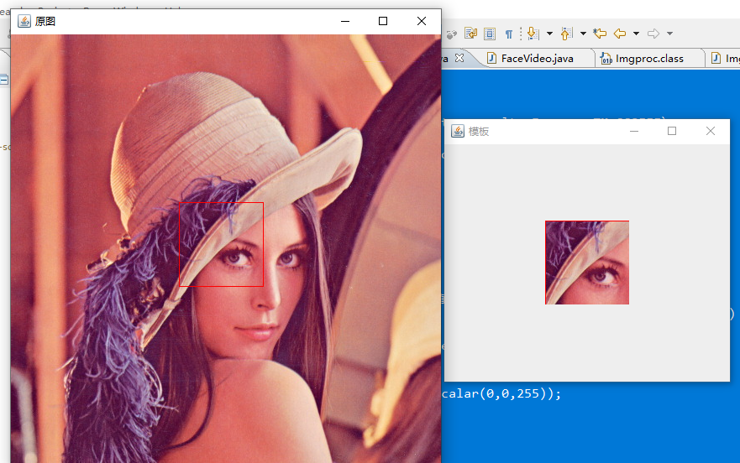Toggle word wrap in Eclipse toolbar
Screen dimensions: 740x463
[x=470, y=33]
